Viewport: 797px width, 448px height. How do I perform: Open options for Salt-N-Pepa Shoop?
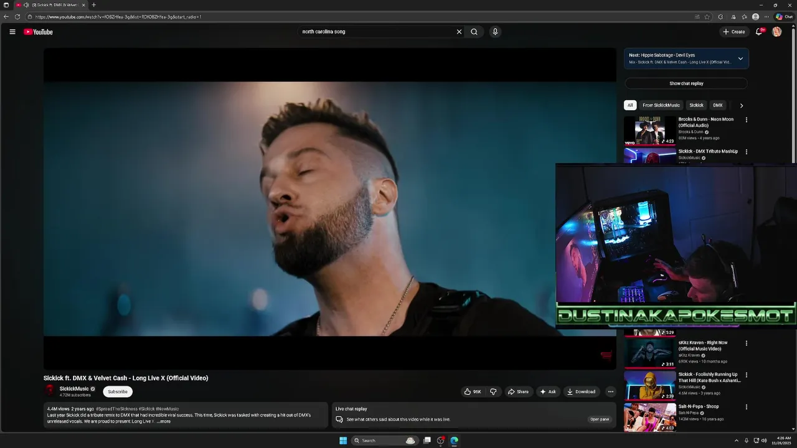pyautogui.click(x=746, y=407)
